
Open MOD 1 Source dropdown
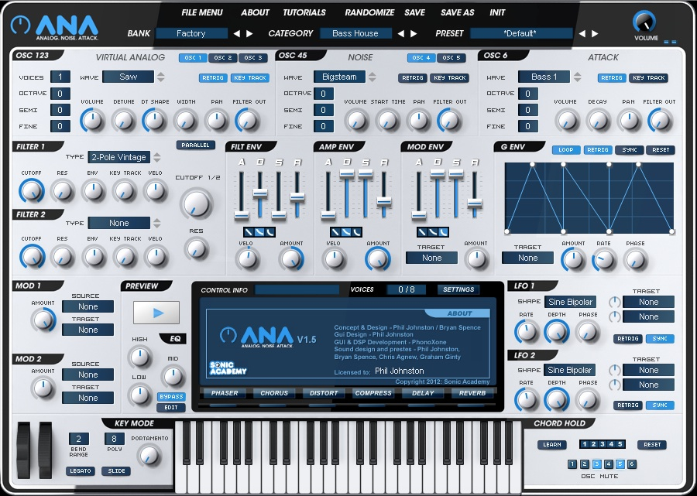click(88, 306)
